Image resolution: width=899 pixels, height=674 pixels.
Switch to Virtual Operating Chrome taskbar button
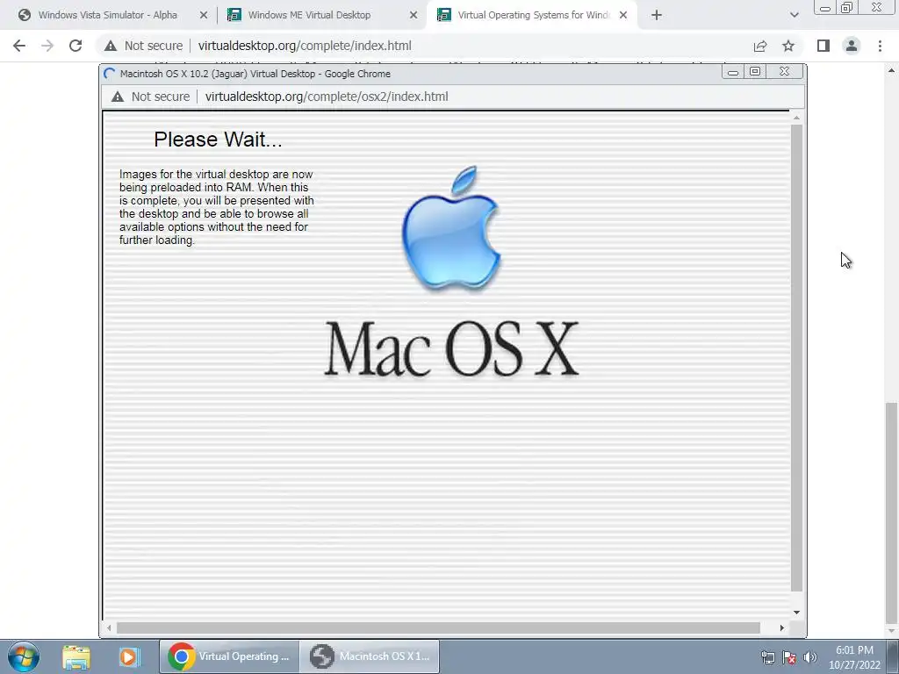click(229, 656)
